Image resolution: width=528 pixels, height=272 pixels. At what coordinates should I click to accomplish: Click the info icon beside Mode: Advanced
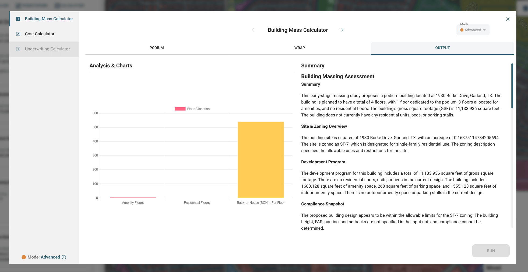click(x=64, y=257)
